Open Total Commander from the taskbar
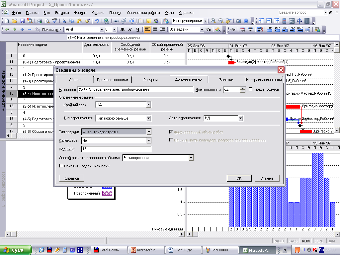Screen dimensions: 340x255 (x=109, y=250)
